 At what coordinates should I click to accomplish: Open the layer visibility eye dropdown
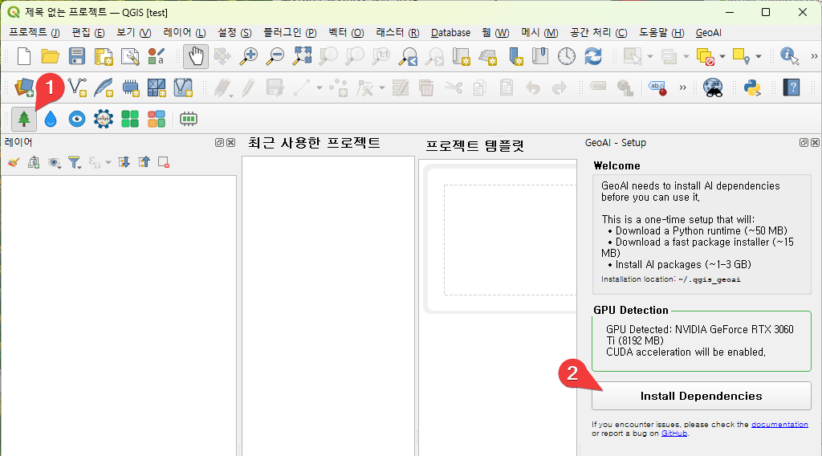(55, 162)
